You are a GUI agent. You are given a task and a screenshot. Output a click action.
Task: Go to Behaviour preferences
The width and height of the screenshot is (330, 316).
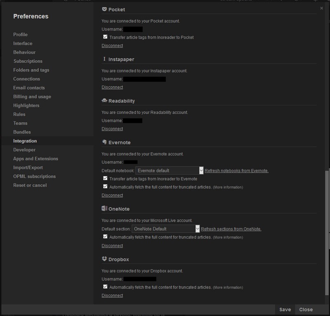point(24,52)
